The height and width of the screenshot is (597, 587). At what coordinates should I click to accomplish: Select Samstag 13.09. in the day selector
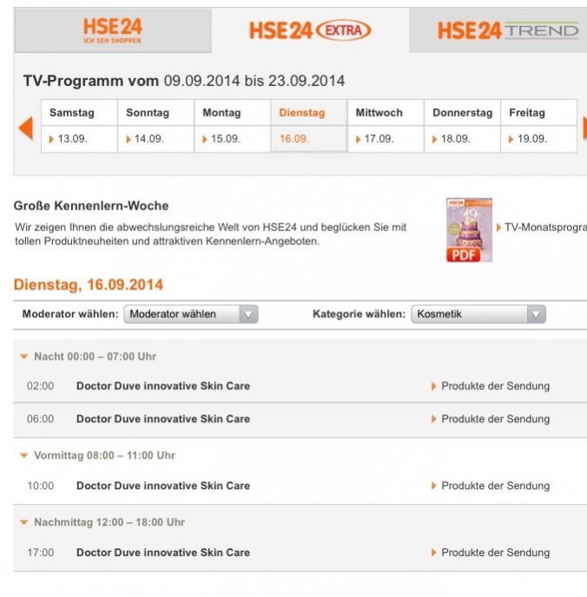coord(79,139)
